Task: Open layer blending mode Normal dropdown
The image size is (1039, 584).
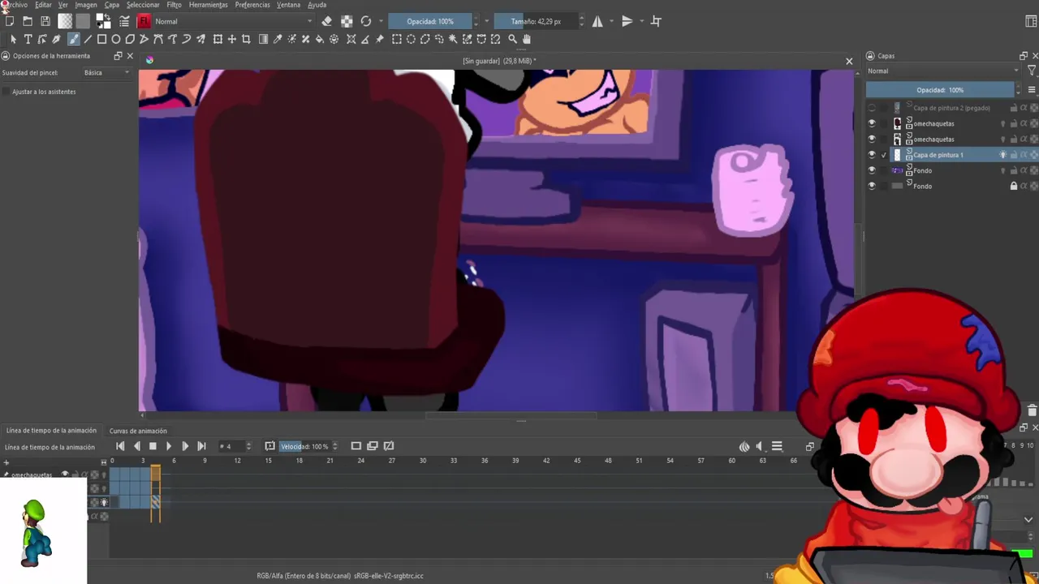Action: point(942,71)
